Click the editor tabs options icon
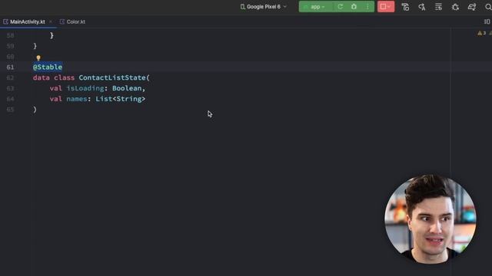The image size is (492, 276). [487, 21]
